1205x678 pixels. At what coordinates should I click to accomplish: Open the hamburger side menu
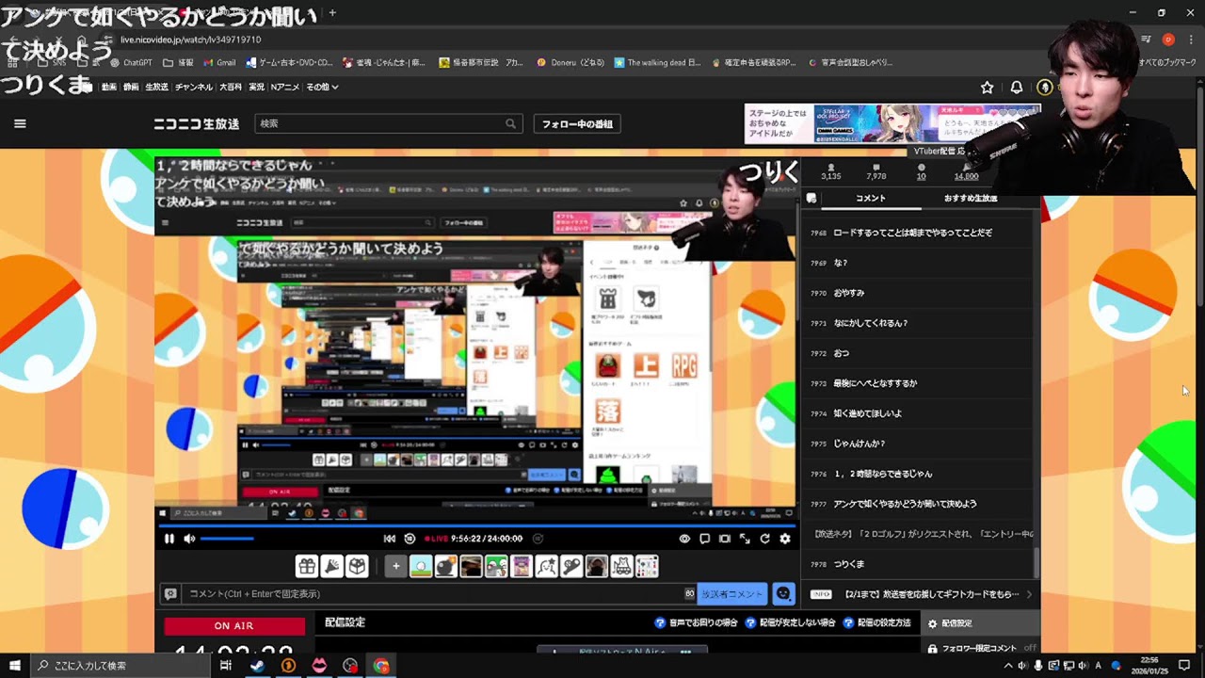[x=20, y=123]
